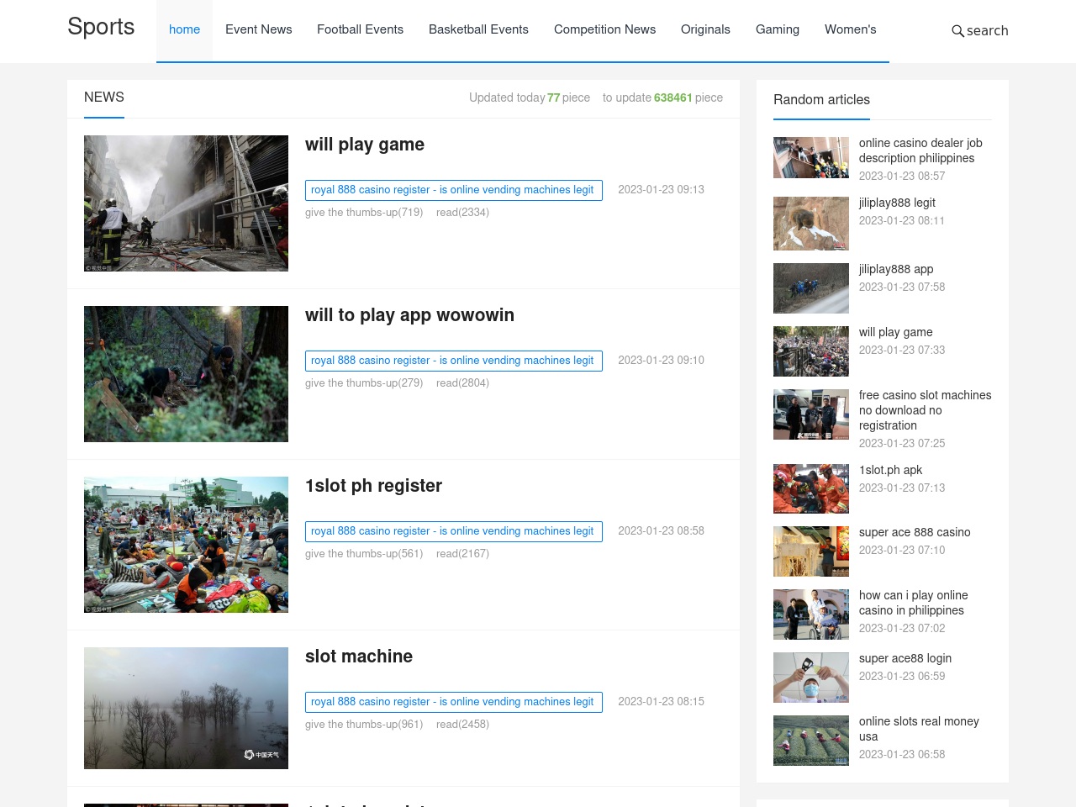Click thumbnail beside 'jiliplay888 app'
The width and height of the screenshot is (1076, 807).
coord(811,288)
